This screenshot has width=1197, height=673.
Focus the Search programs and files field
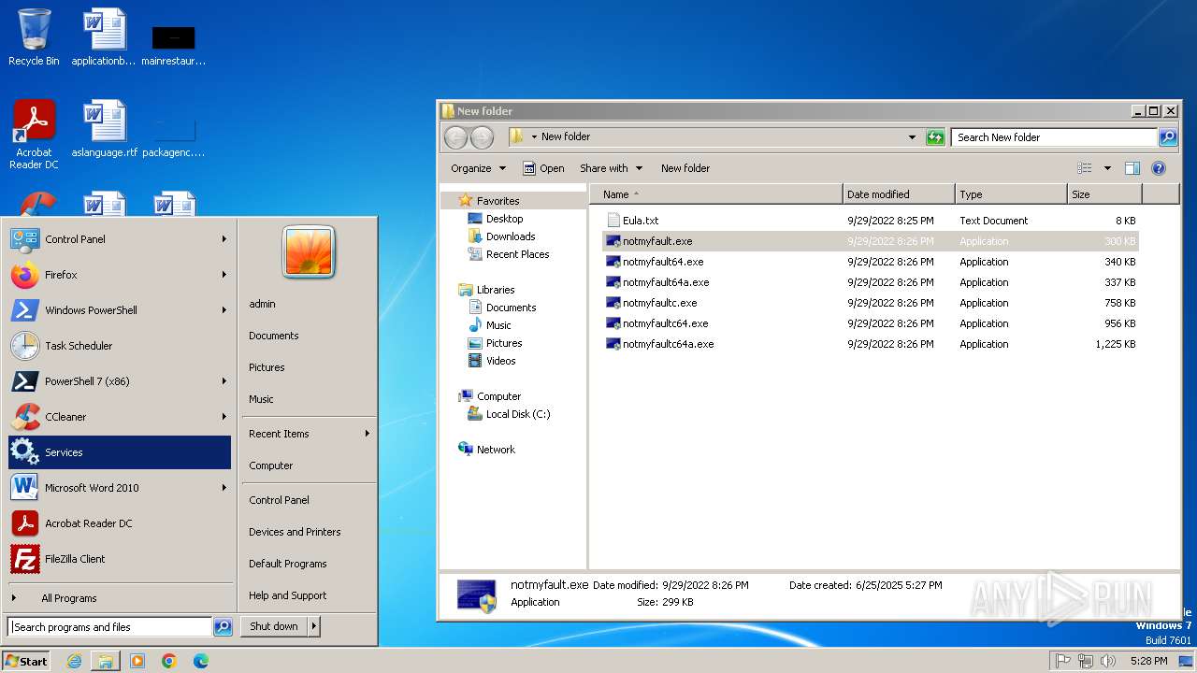(110, 627)
